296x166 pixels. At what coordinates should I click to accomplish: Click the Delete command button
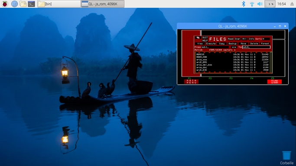click(x=254, y=44)
